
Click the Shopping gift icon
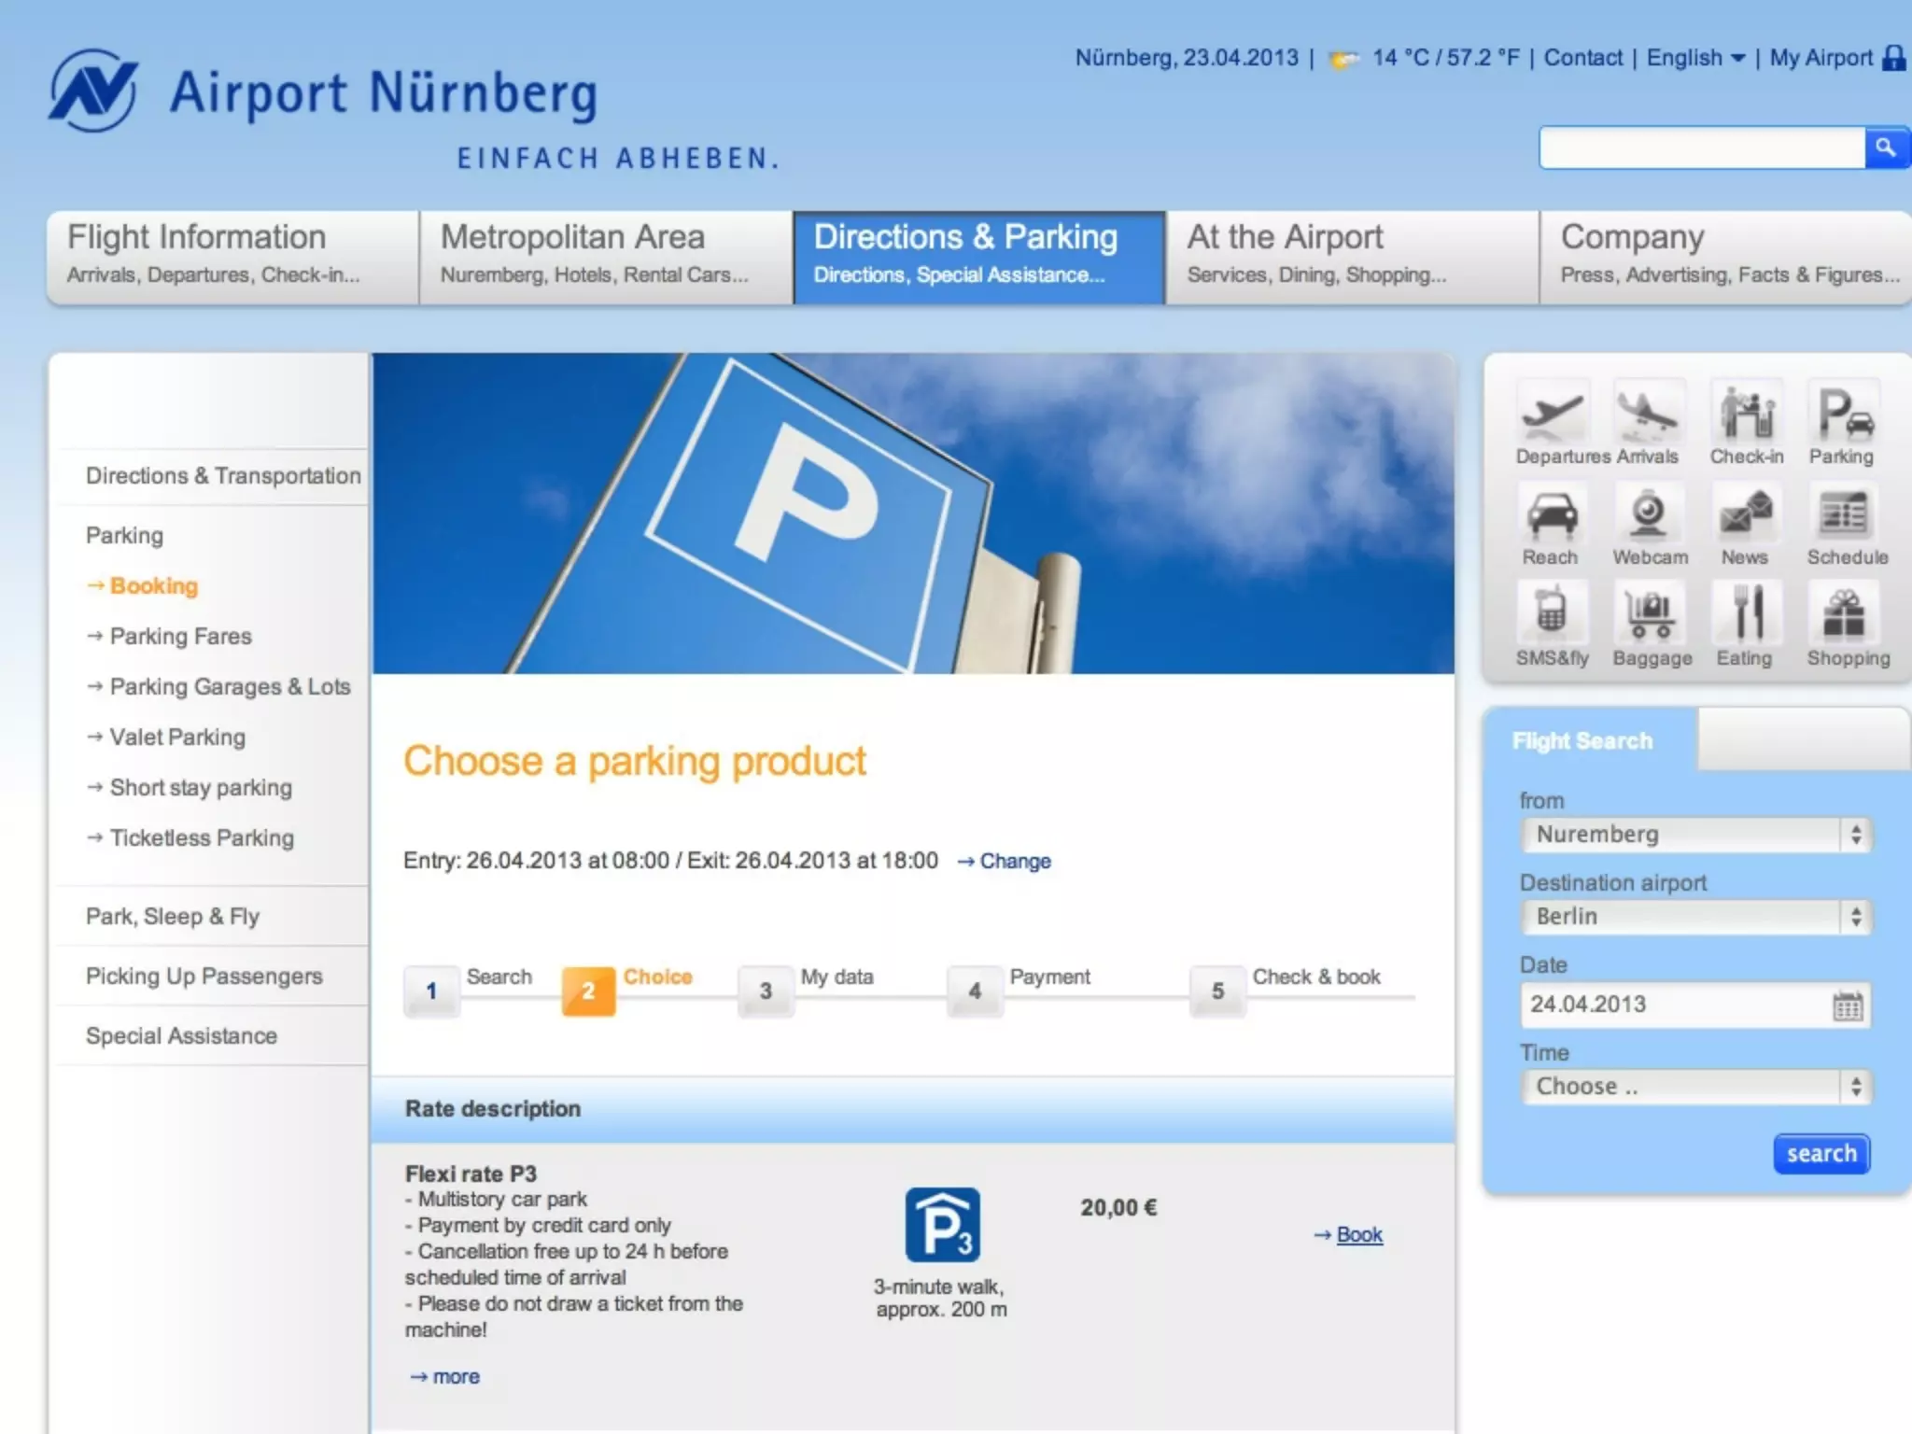(x=1845, y=613)
